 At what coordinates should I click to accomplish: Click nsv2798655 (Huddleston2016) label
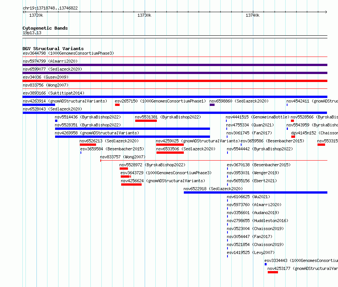pos(257,221)
